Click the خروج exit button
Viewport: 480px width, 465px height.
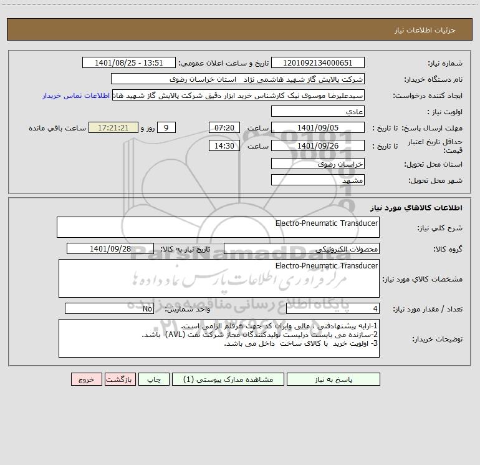point(86,379)
